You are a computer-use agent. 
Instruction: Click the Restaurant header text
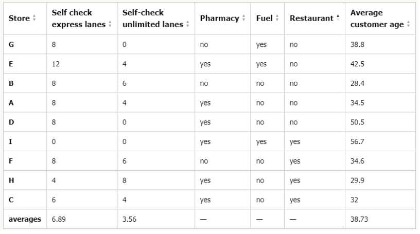coord(311,18)
